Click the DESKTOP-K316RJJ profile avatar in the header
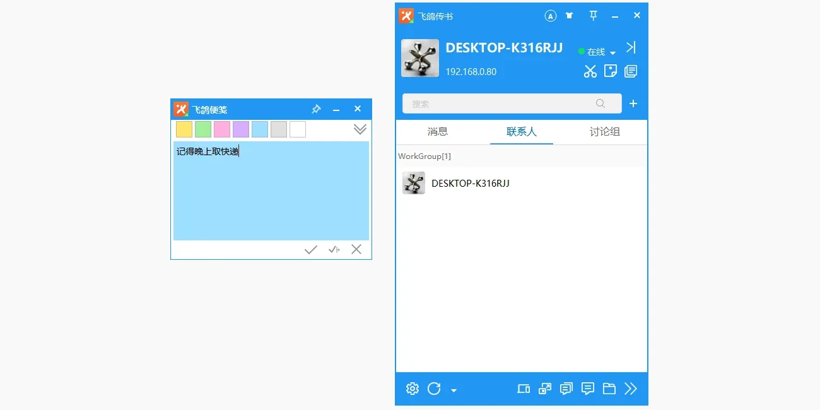The width and height of the screenshot is (820, 410). pyautogui.click(x=420, y=58)
